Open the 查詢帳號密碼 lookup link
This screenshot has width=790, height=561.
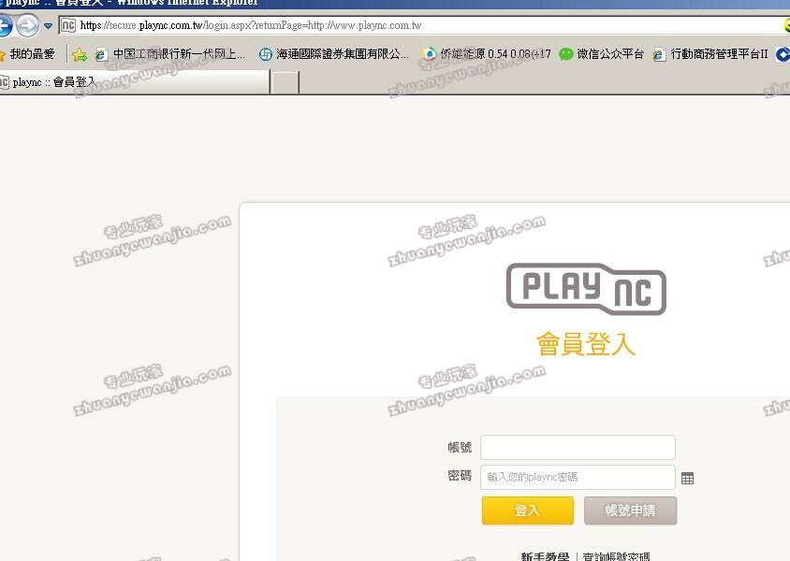click(x=616, y=556)
